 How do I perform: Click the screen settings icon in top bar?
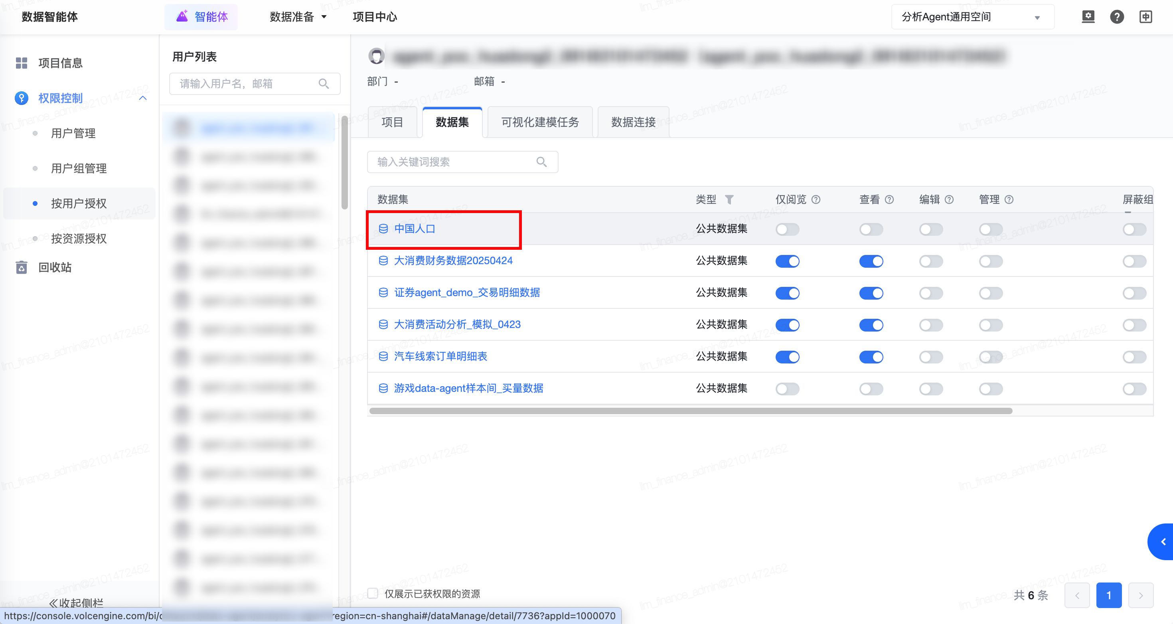(1088, 17)
